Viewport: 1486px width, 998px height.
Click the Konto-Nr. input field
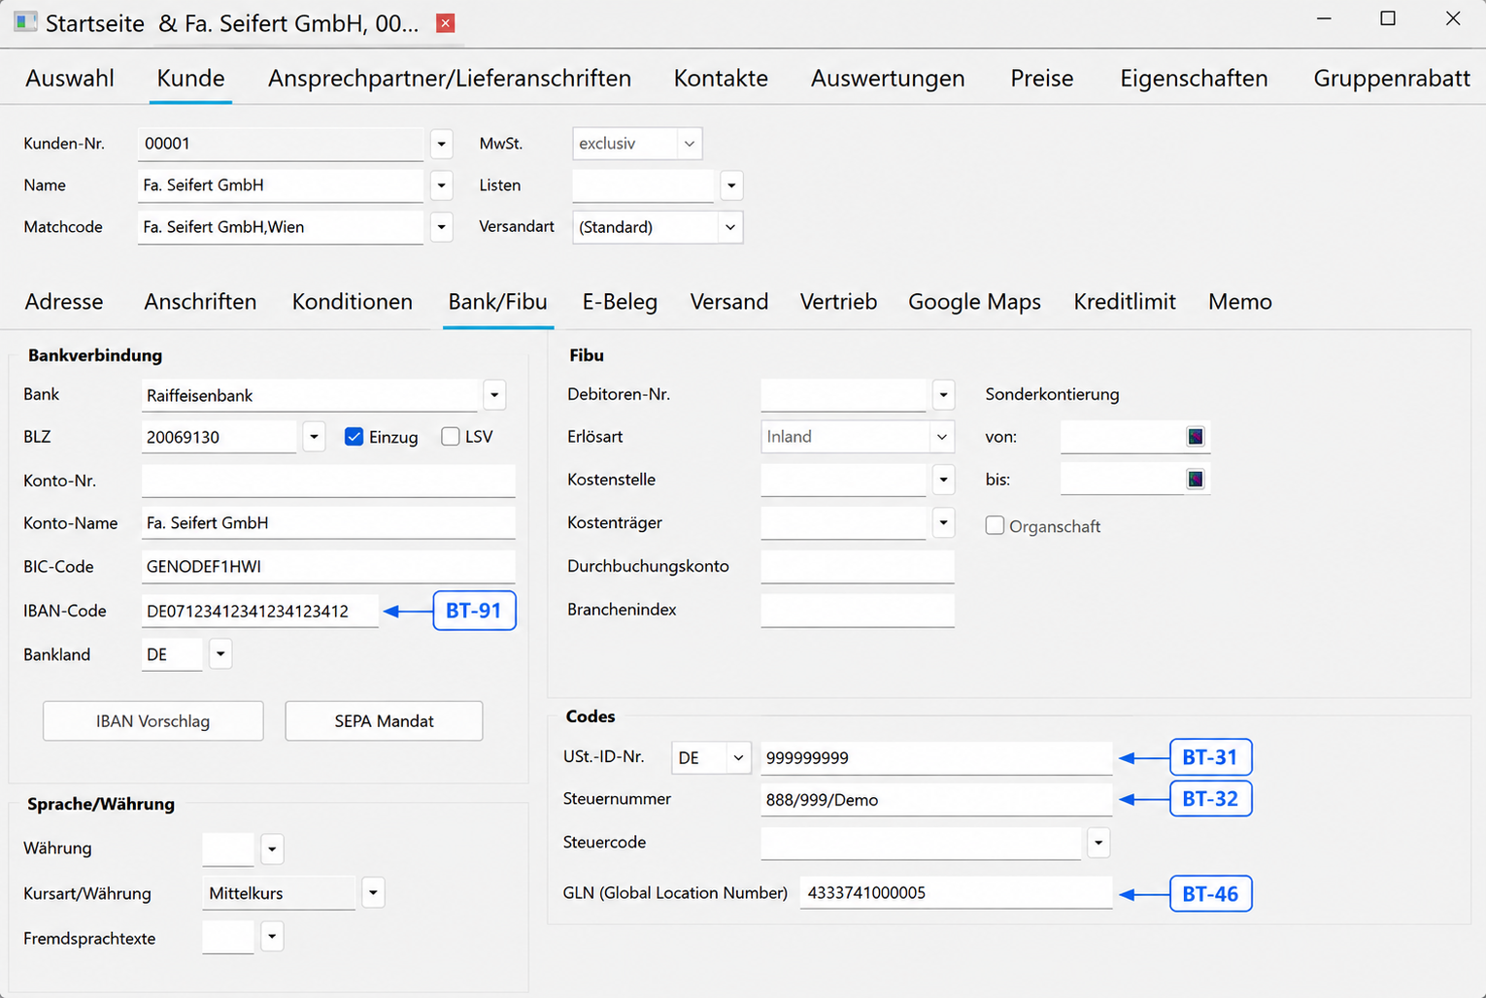(x=328, y=481)
